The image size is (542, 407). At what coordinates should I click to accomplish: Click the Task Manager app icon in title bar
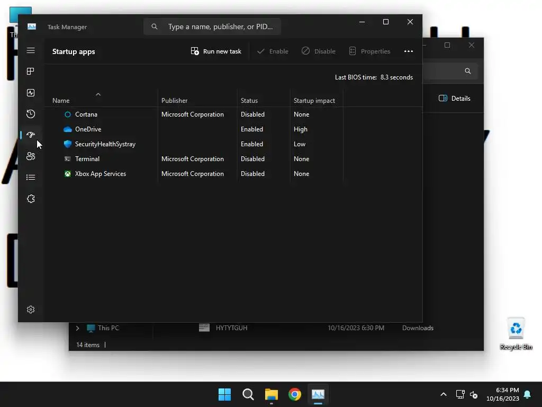coord(32,26)
